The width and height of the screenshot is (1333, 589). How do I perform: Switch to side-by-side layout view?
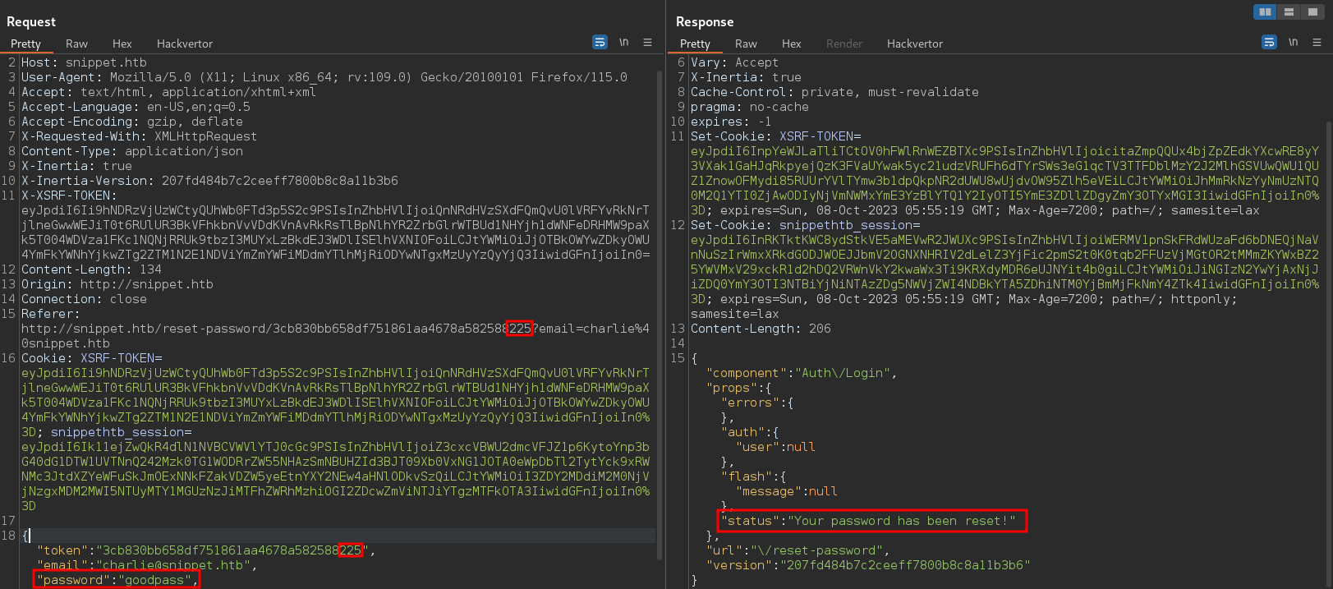(1265, 12)
